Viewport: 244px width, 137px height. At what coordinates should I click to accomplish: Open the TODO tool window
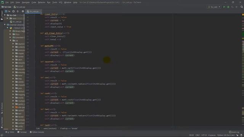coord(10,132)
